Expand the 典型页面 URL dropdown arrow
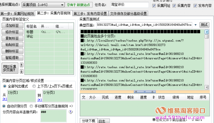This screenshot has height=123, width=214. pyautogui.click(x=195, y=25)
